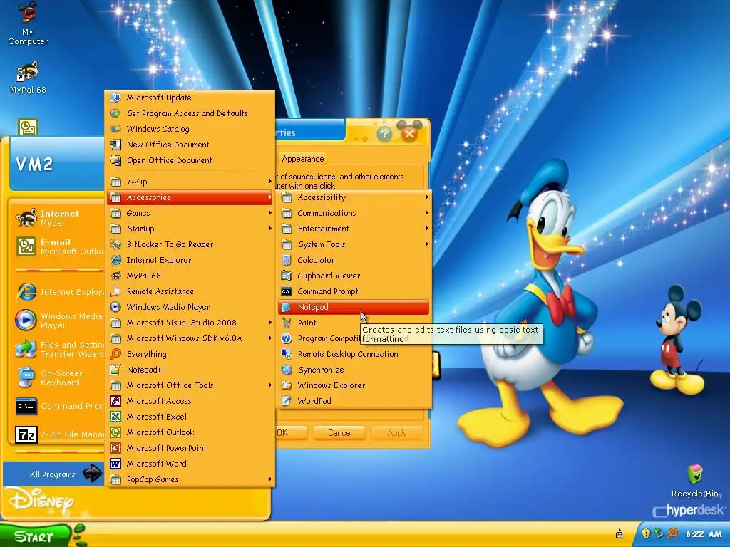
Task: Click the greyed Apply button in dialog
Action: point(397,433)
